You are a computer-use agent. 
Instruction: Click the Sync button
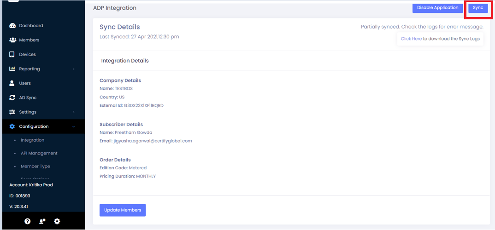(478, 8)
